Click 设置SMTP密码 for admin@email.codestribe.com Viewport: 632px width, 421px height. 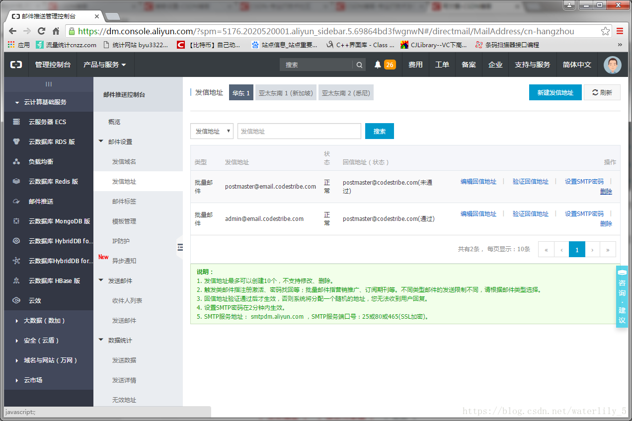click(584, 213)
